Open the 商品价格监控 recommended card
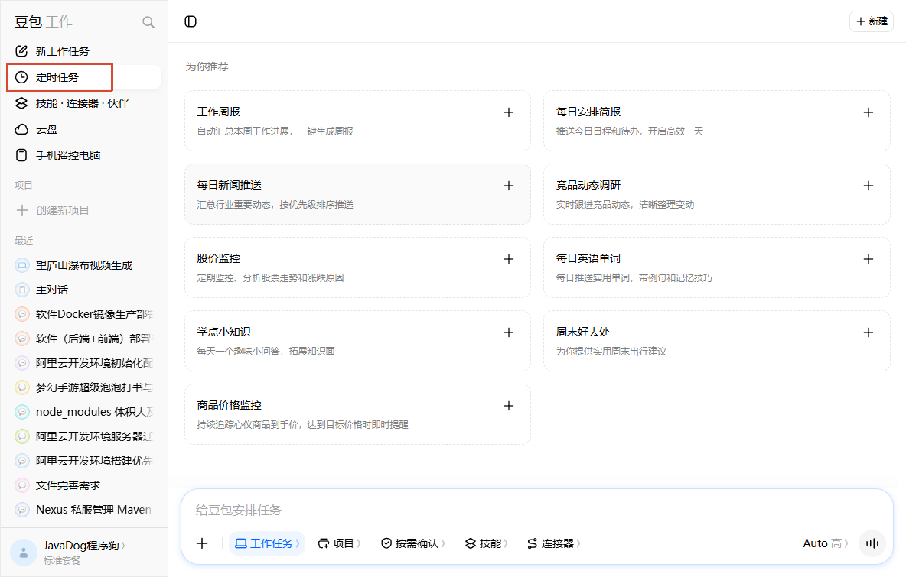This screenshot has width=906, height=577. (x=357, y=413)
